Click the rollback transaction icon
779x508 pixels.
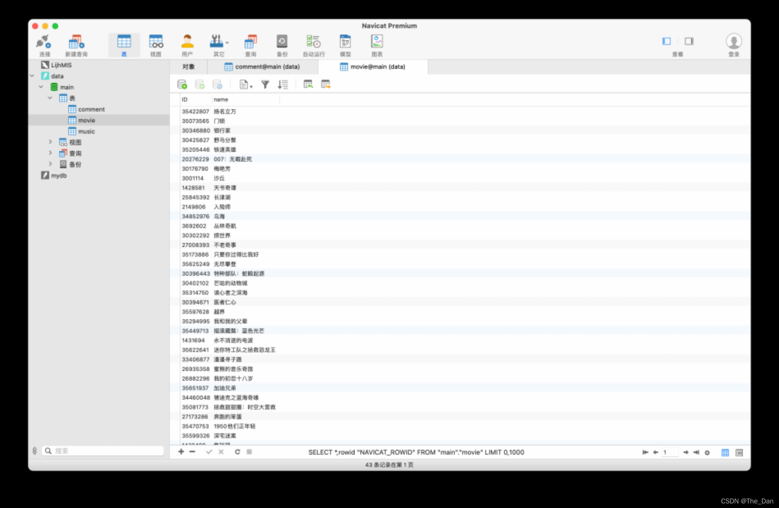(217, 84)
